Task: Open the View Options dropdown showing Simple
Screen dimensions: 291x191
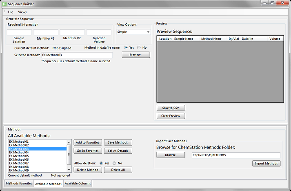Action: tap(133, 32)
